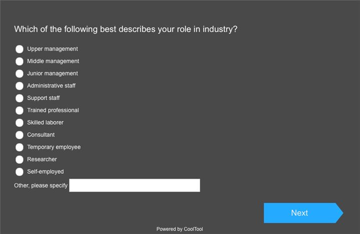This screenshot has width=360, height=234.
Task: Mark the Support staff radio button
Action: pyautogui.click(x=20, y=98)
